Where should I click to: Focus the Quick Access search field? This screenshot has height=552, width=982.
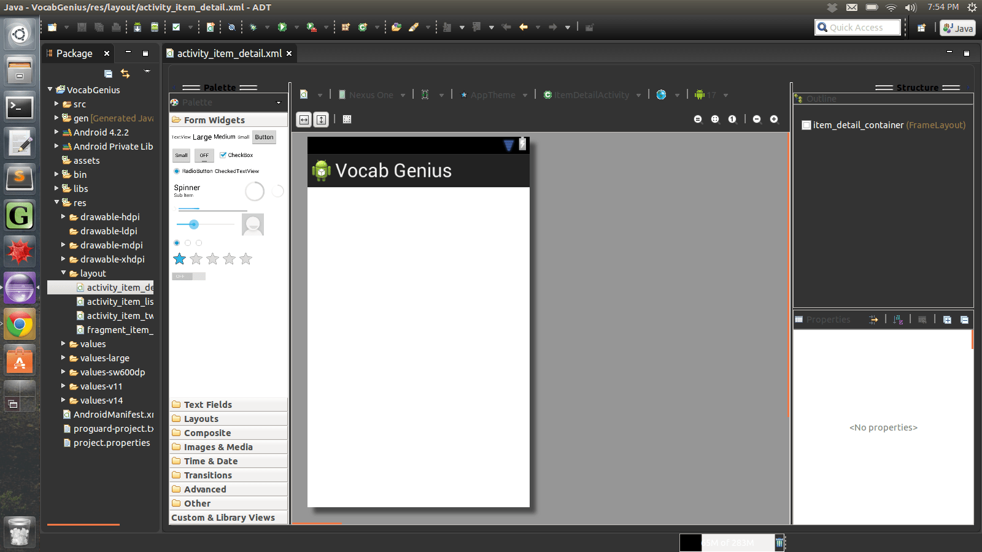tap(857, 28)
